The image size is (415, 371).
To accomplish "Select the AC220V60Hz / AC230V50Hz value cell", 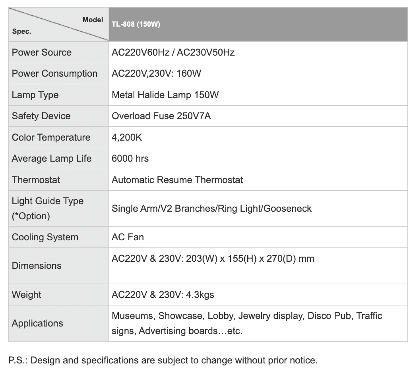I will 173,52.
